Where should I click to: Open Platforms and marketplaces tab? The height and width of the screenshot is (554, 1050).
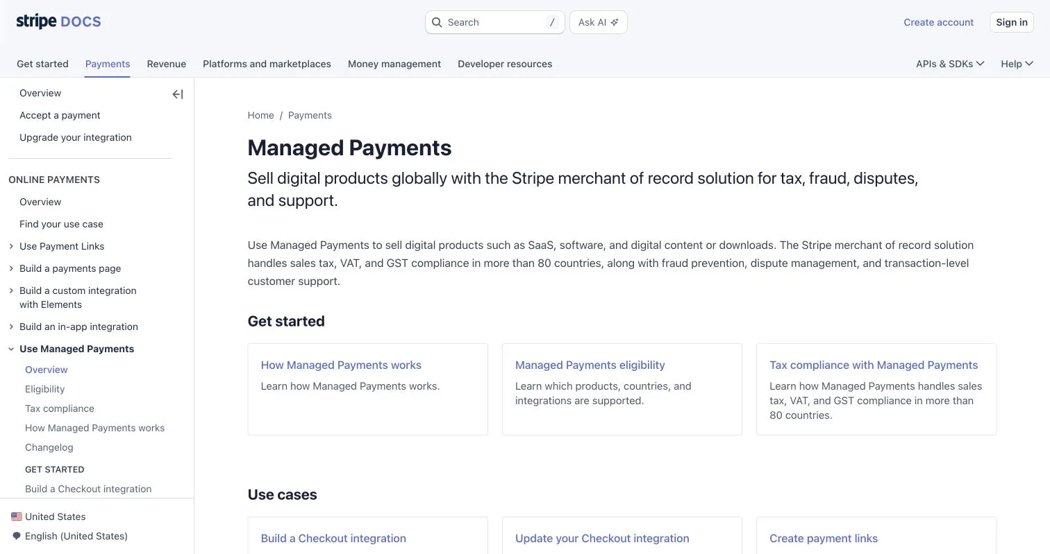[267, 64]
